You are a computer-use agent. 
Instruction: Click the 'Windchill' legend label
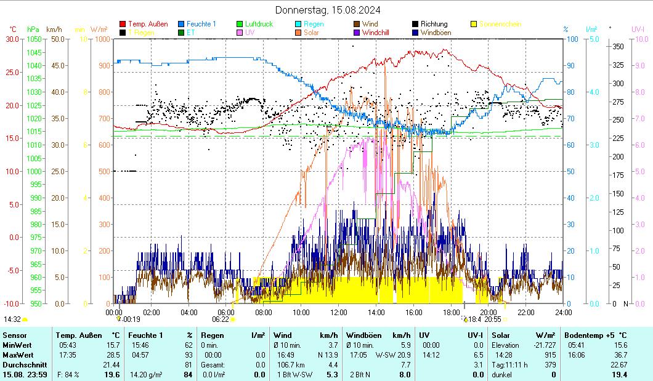tap(377, 33)
